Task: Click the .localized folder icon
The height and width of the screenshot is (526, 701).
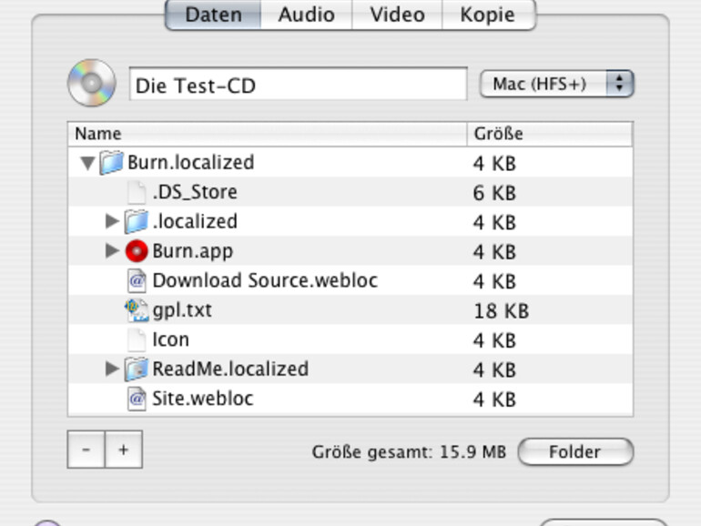Action: tap(137, 221)
